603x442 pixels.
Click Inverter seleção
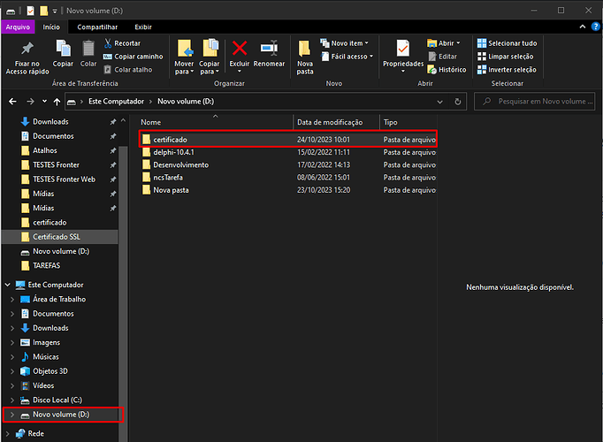coord(507,70)
